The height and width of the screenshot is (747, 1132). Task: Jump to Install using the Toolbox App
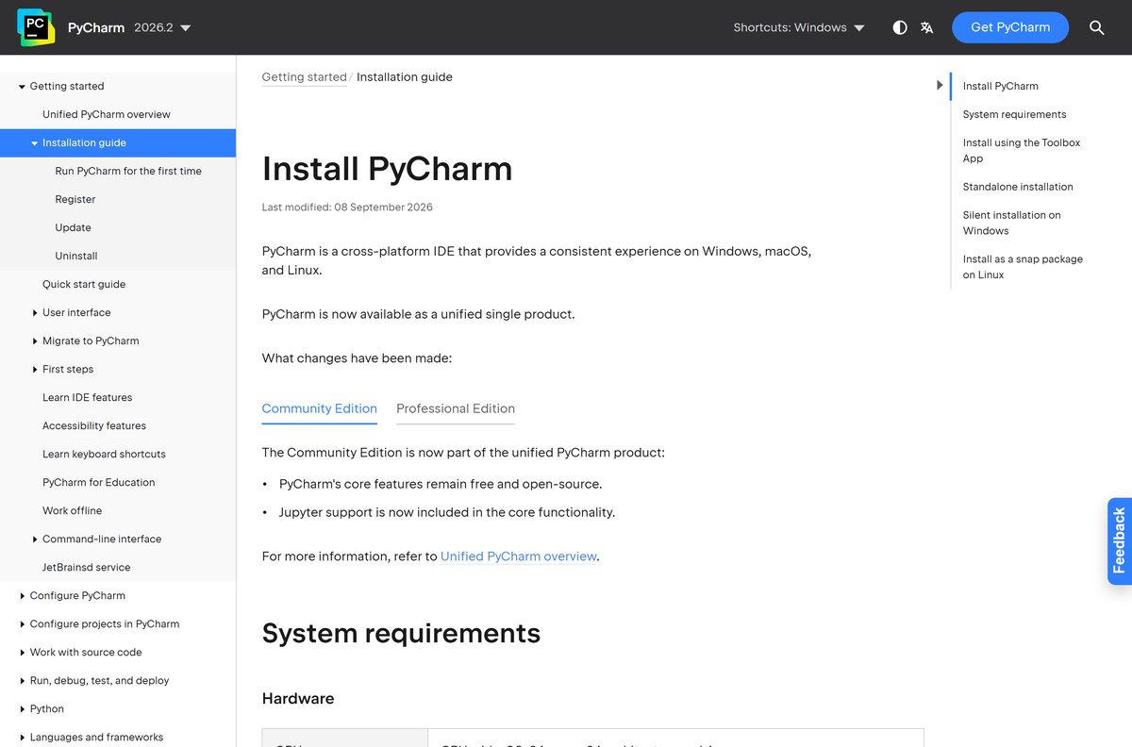pyautogui.click(x=1022, y=151)
